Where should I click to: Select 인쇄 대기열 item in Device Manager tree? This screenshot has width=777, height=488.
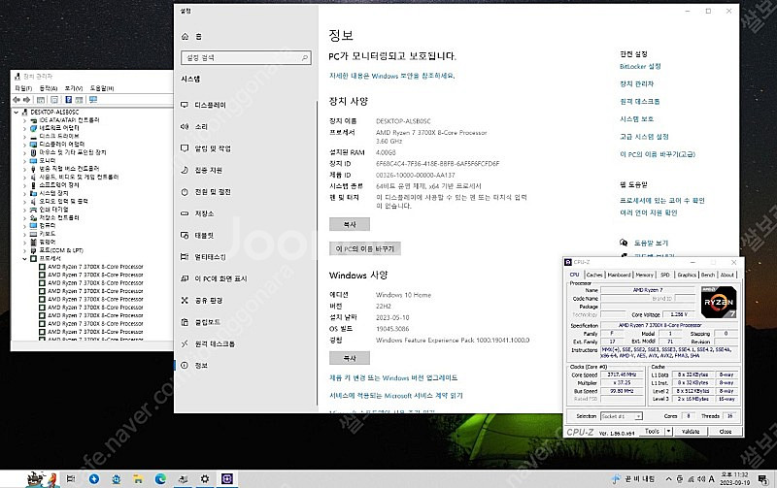54,210
